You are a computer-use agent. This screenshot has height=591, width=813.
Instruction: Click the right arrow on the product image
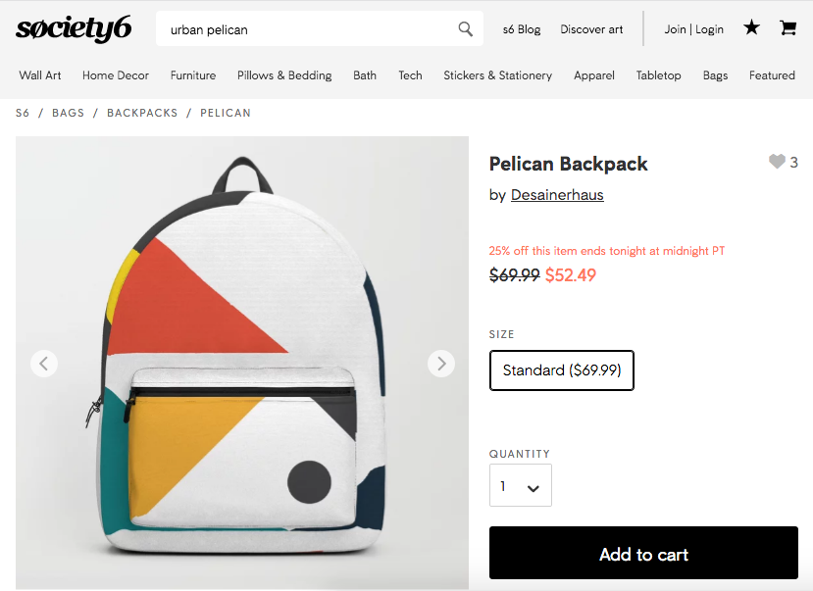441,364
